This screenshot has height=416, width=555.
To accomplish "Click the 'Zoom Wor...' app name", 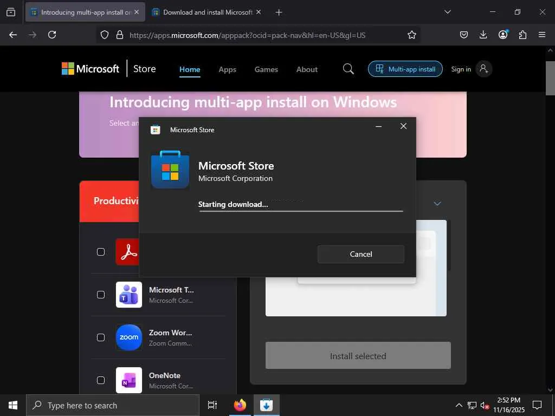I will 170,333.
